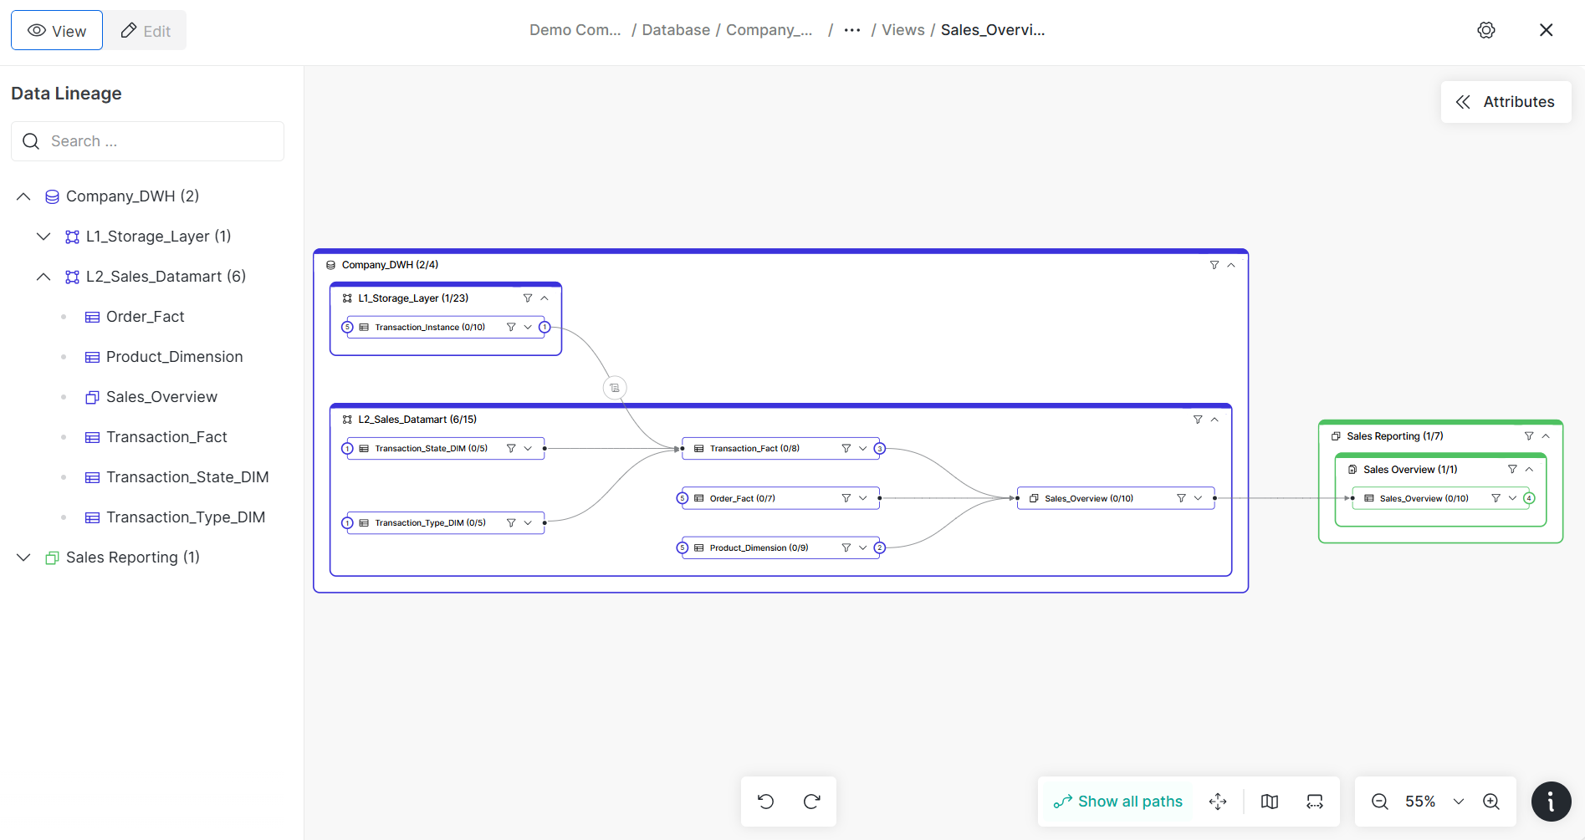Open the Views breadcrumb
The height and width of the screenshot is (840, 1585).
[903, 30]
